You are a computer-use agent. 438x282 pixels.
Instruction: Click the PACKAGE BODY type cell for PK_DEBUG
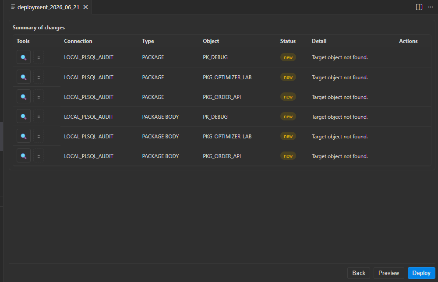[160, 117]
